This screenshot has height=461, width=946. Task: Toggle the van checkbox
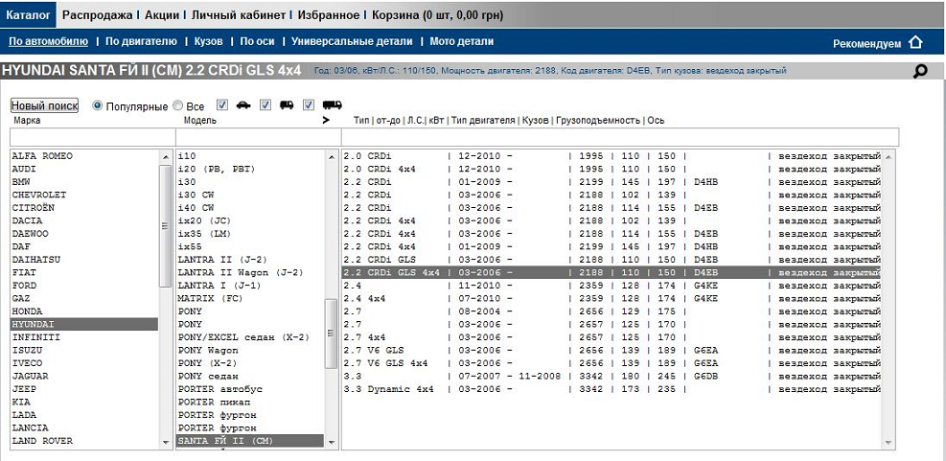coord(265,105)
